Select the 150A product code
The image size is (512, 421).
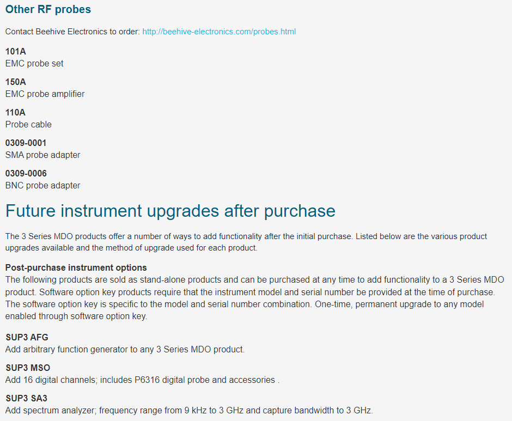click(15, 82)
